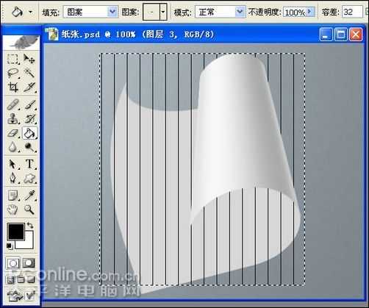Select the Blur tool
Image resolution: width=369 pixels, height=308 pixels.
point(12,147)
